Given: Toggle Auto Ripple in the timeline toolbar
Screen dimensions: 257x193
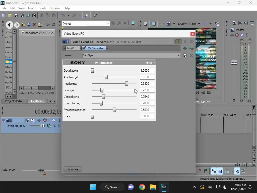Looking at the screenshot, I should [x=227, y=171].
